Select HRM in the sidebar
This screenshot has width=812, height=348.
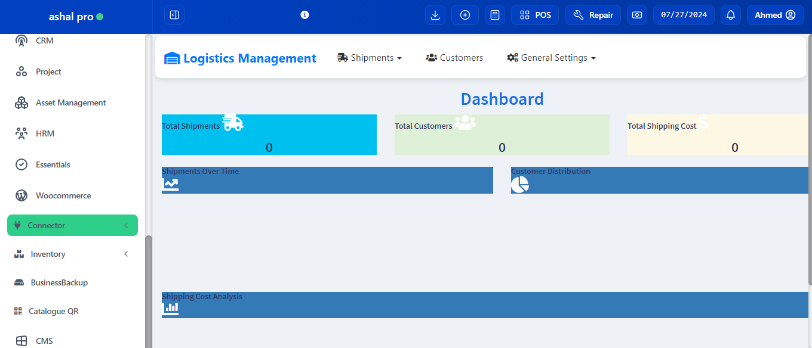[45, 133]
